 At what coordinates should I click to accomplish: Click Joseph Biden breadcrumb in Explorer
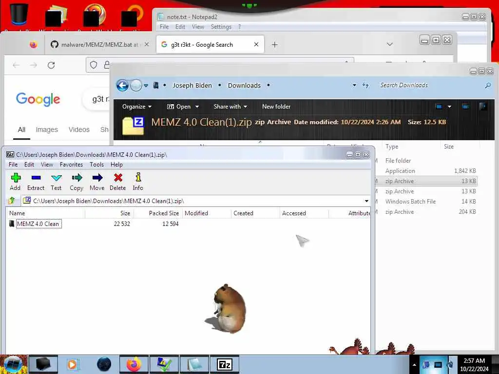coord(192,85)
